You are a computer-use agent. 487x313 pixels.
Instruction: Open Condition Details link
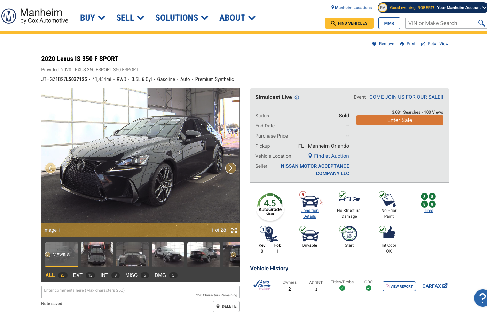coord(309,214)
